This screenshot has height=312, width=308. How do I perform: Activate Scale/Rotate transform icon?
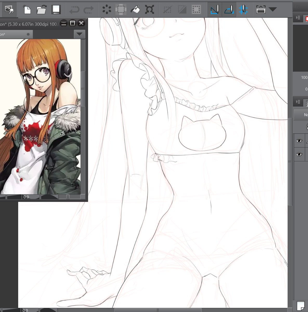pos(149,10)
